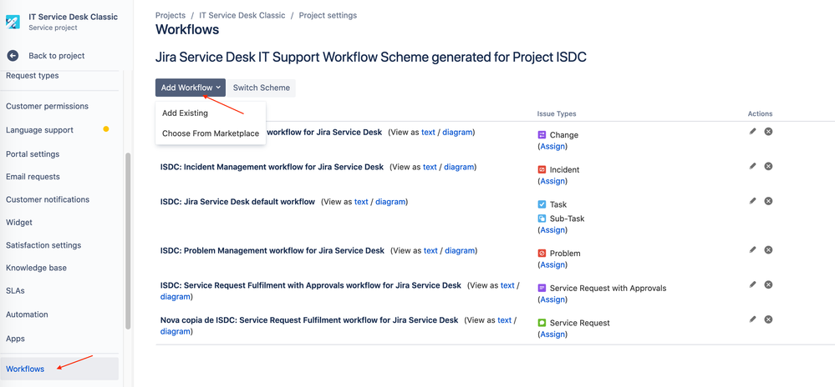Viewport: 835px width, 387px height.
Task: View Incident Management workflow as diagram
Action: pyautogui.click(x=459, y=167)
